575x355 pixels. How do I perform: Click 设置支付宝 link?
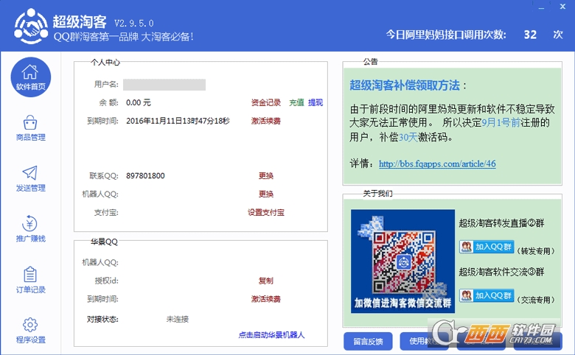[x=266, y=213]
